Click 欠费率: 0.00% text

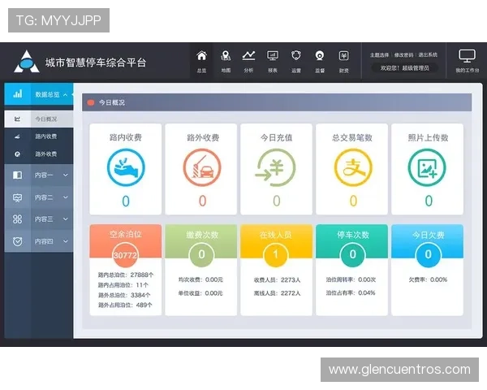428,279
